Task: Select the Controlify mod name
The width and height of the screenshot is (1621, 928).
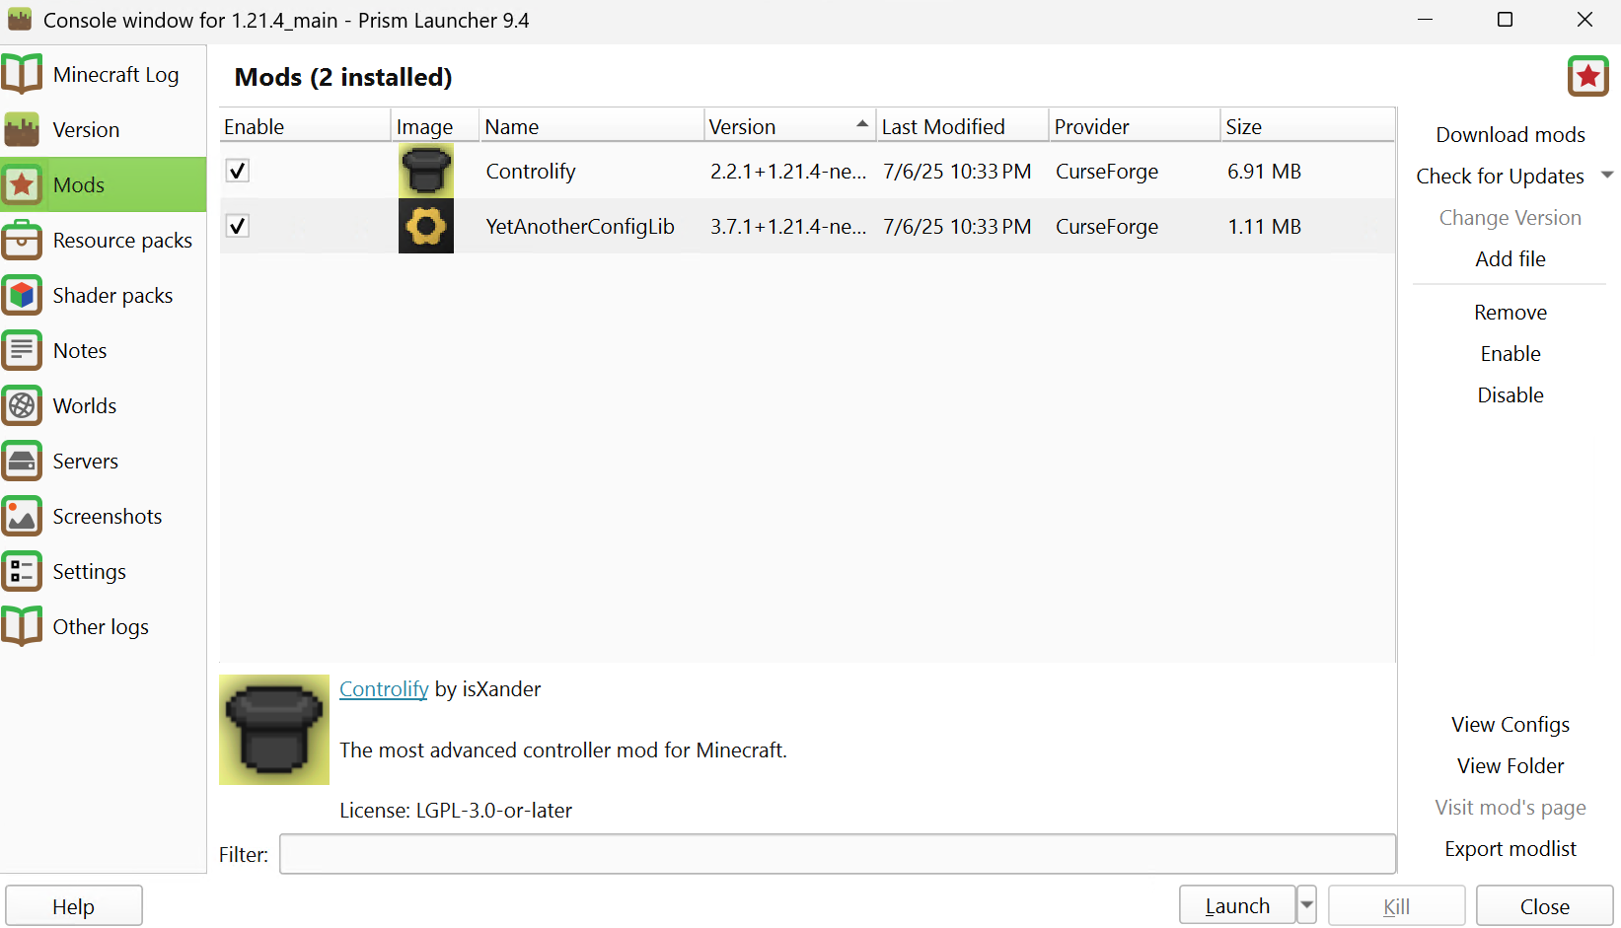Action: (531, 171)
